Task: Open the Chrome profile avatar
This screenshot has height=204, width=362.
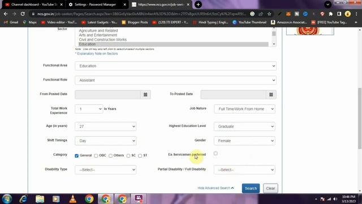Action: (348, 14)
